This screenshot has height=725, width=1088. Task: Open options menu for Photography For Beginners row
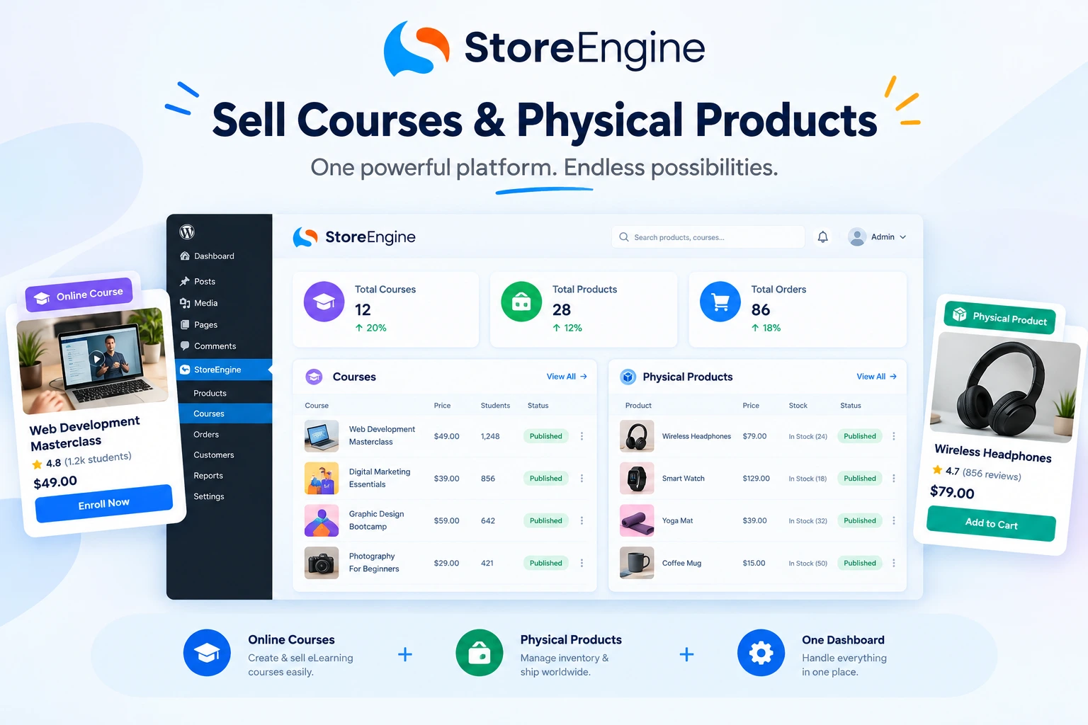point(582,563)
